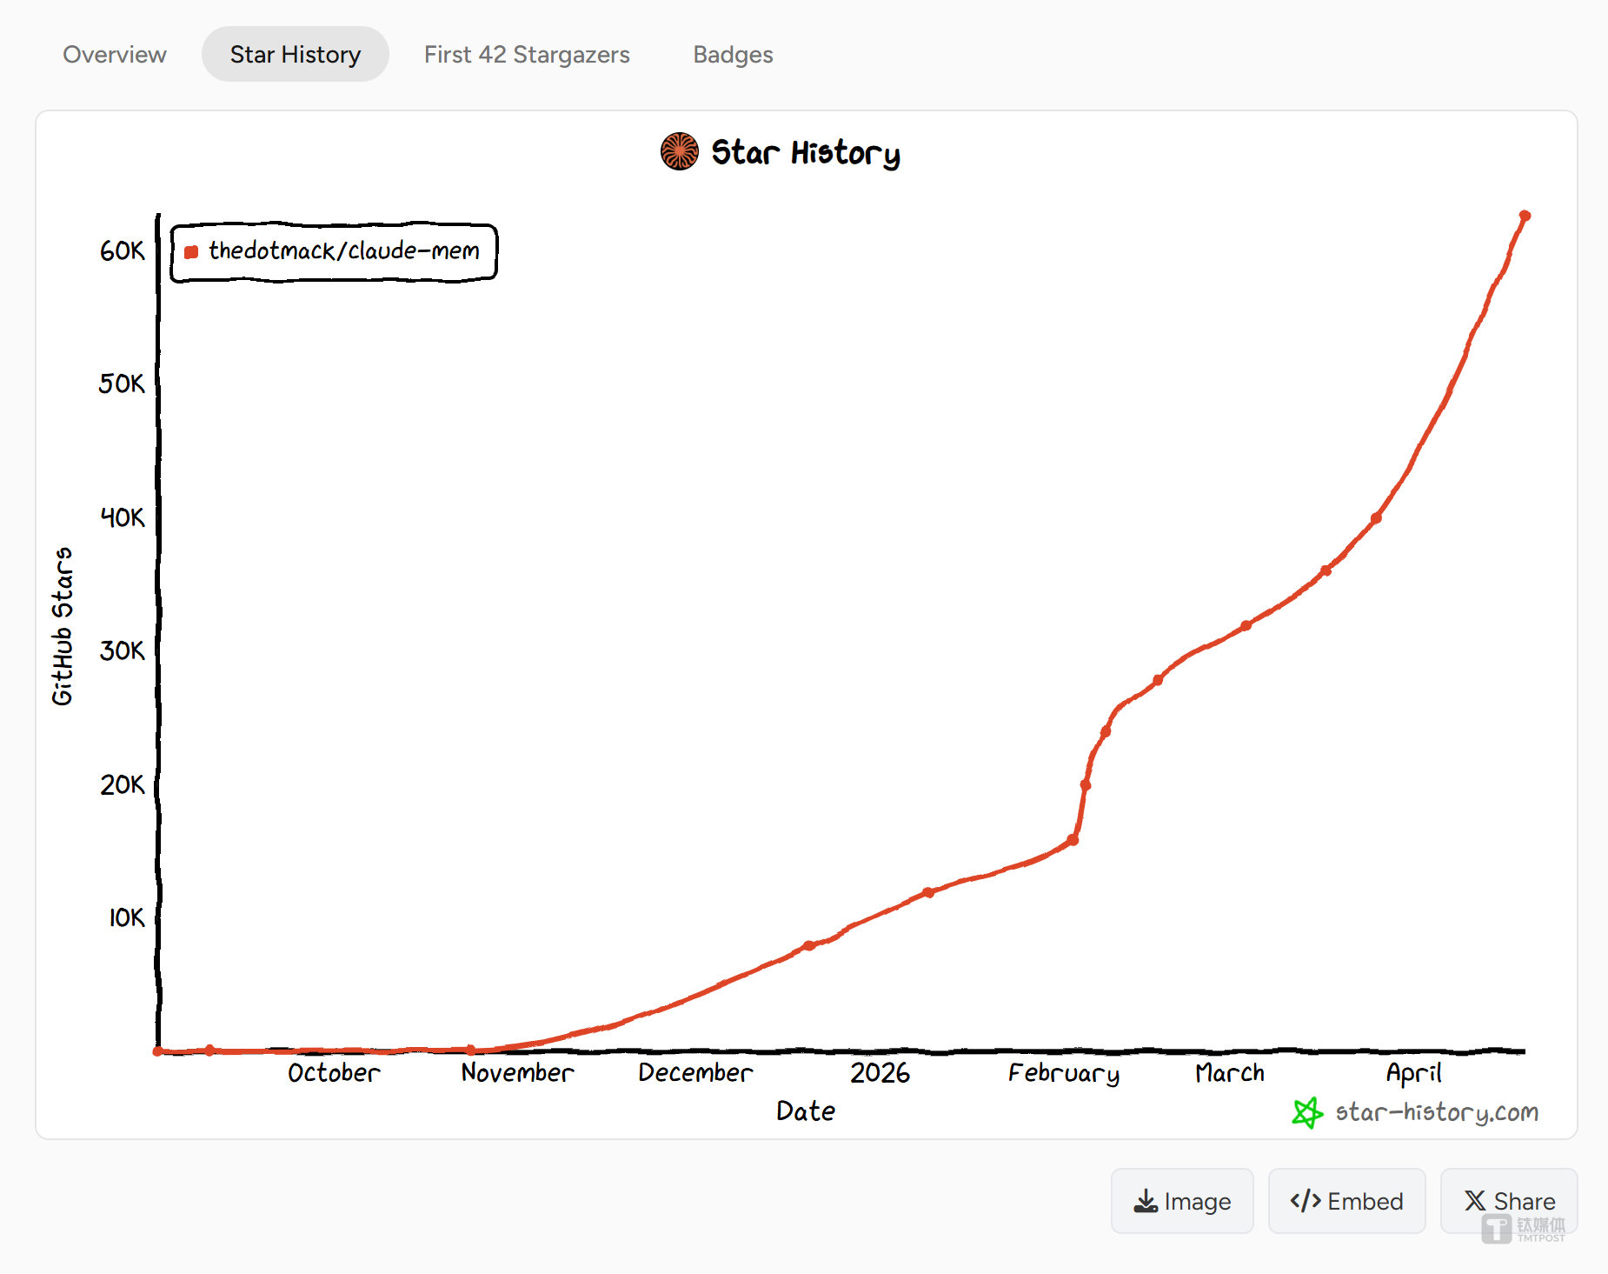This screenshot has width=1608, height=1274.
Task: Click the Image download button
Action: pos(1182,1201)
